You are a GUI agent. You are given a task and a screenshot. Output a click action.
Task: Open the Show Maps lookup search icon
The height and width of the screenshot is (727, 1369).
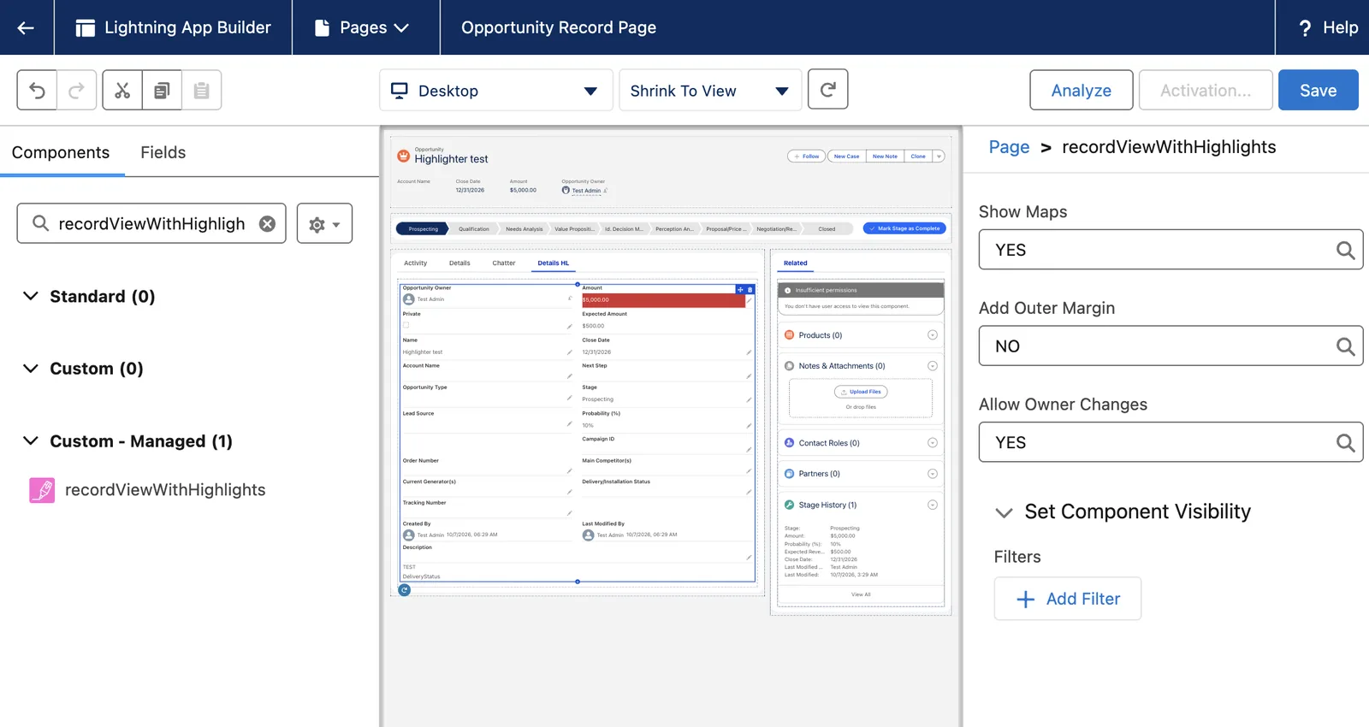[1345, 251]
